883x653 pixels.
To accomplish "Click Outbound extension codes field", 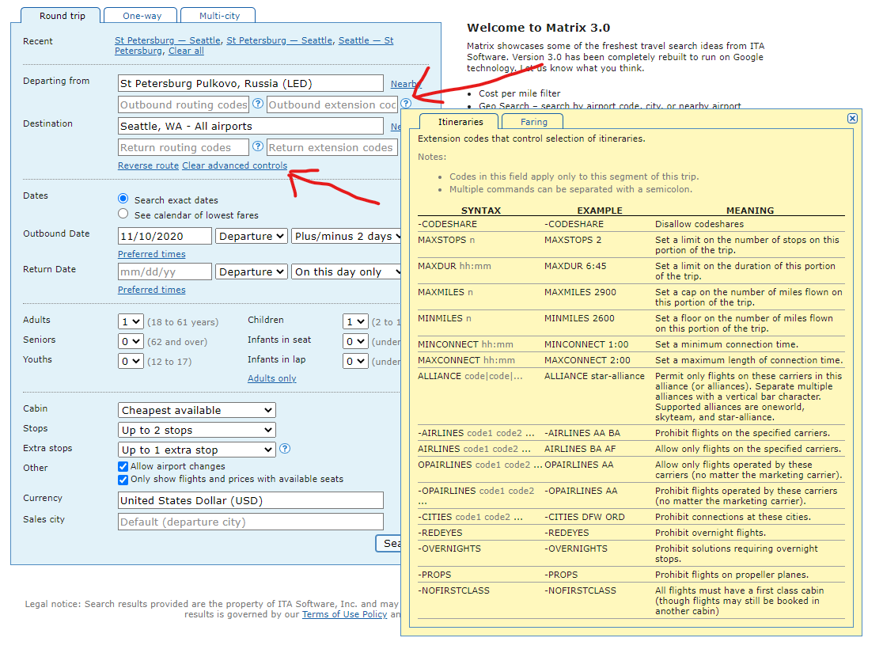I will pyautogui.click(x=332, y=104).
